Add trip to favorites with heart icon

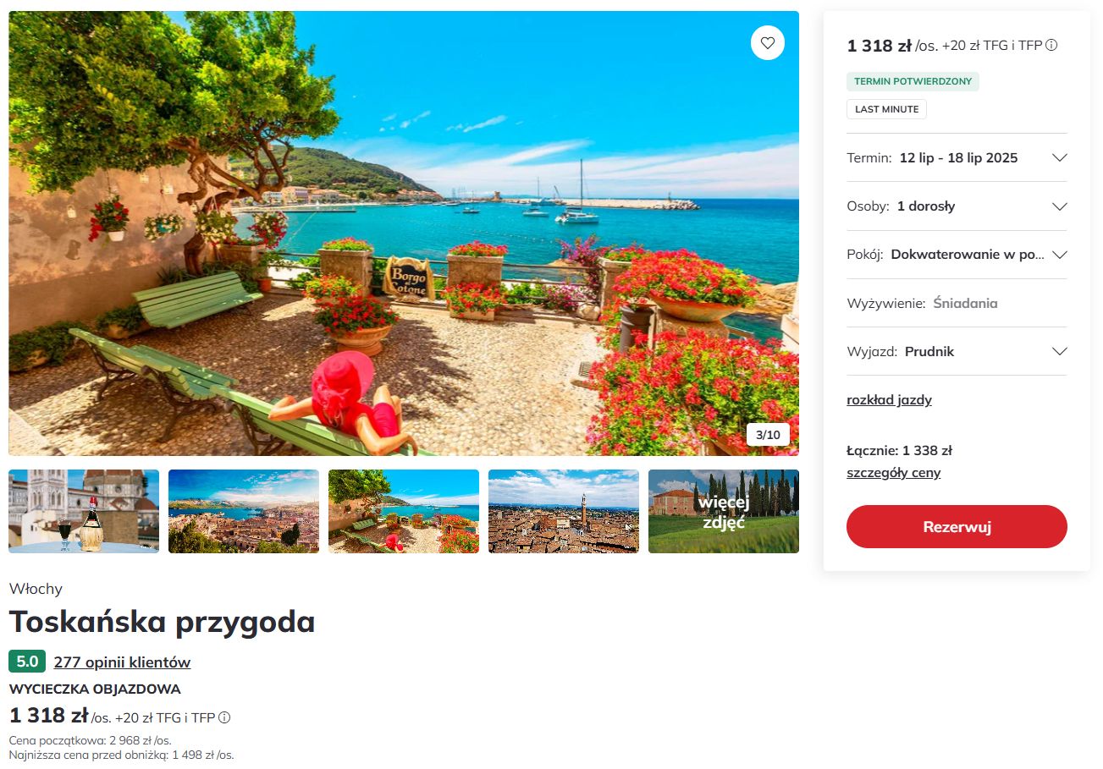click(x=767, y=42)
